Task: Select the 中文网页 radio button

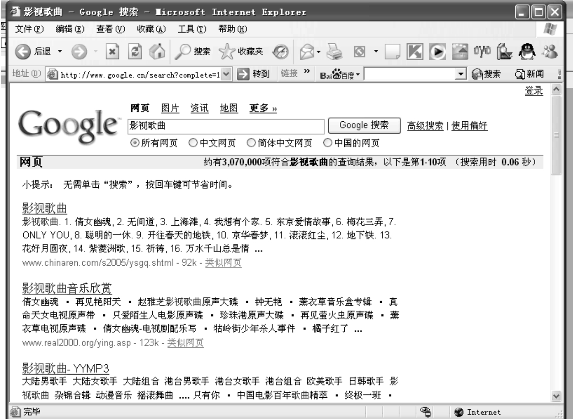Action: (x=192, y=143)
